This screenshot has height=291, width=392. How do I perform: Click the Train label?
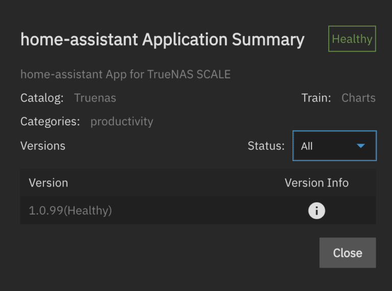(x=316, y=97)
